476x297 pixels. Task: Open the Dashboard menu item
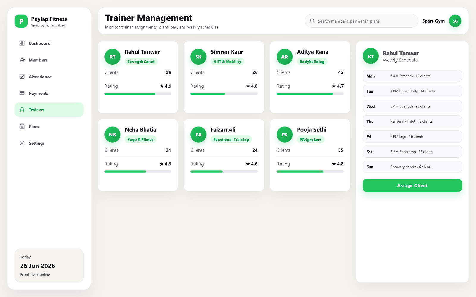click(x=49, y=43)
